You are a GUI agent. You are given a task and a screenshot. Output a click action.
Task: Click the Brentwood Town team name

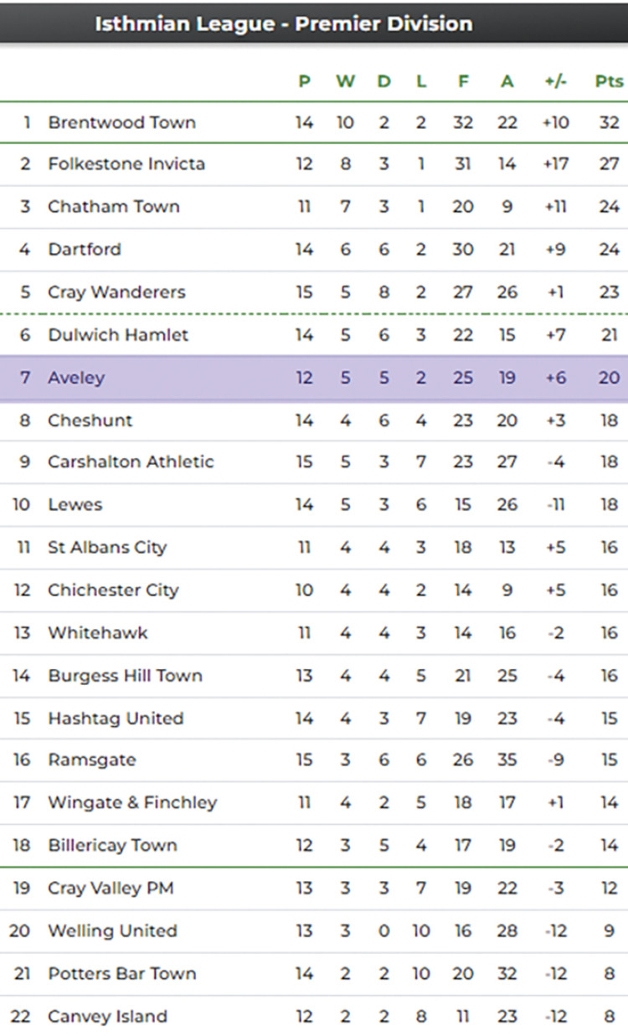[121, 122]
